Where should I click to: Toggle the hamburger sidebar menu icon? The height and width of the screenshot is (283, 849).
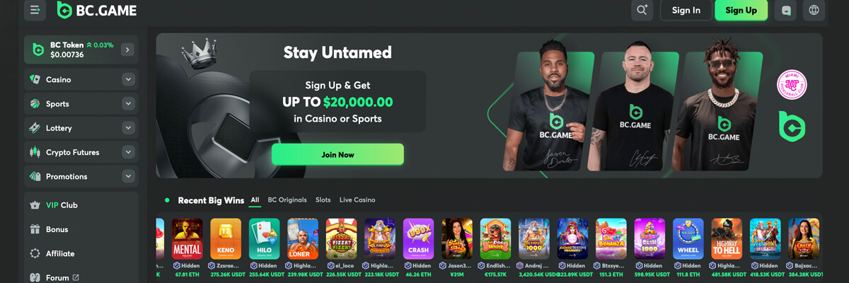click(35, 10)
